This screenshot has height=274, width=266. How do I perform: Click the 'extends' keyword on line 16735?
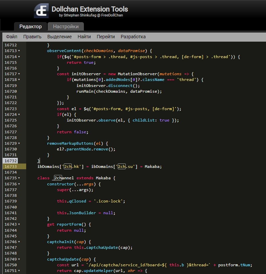click(85, 178)
